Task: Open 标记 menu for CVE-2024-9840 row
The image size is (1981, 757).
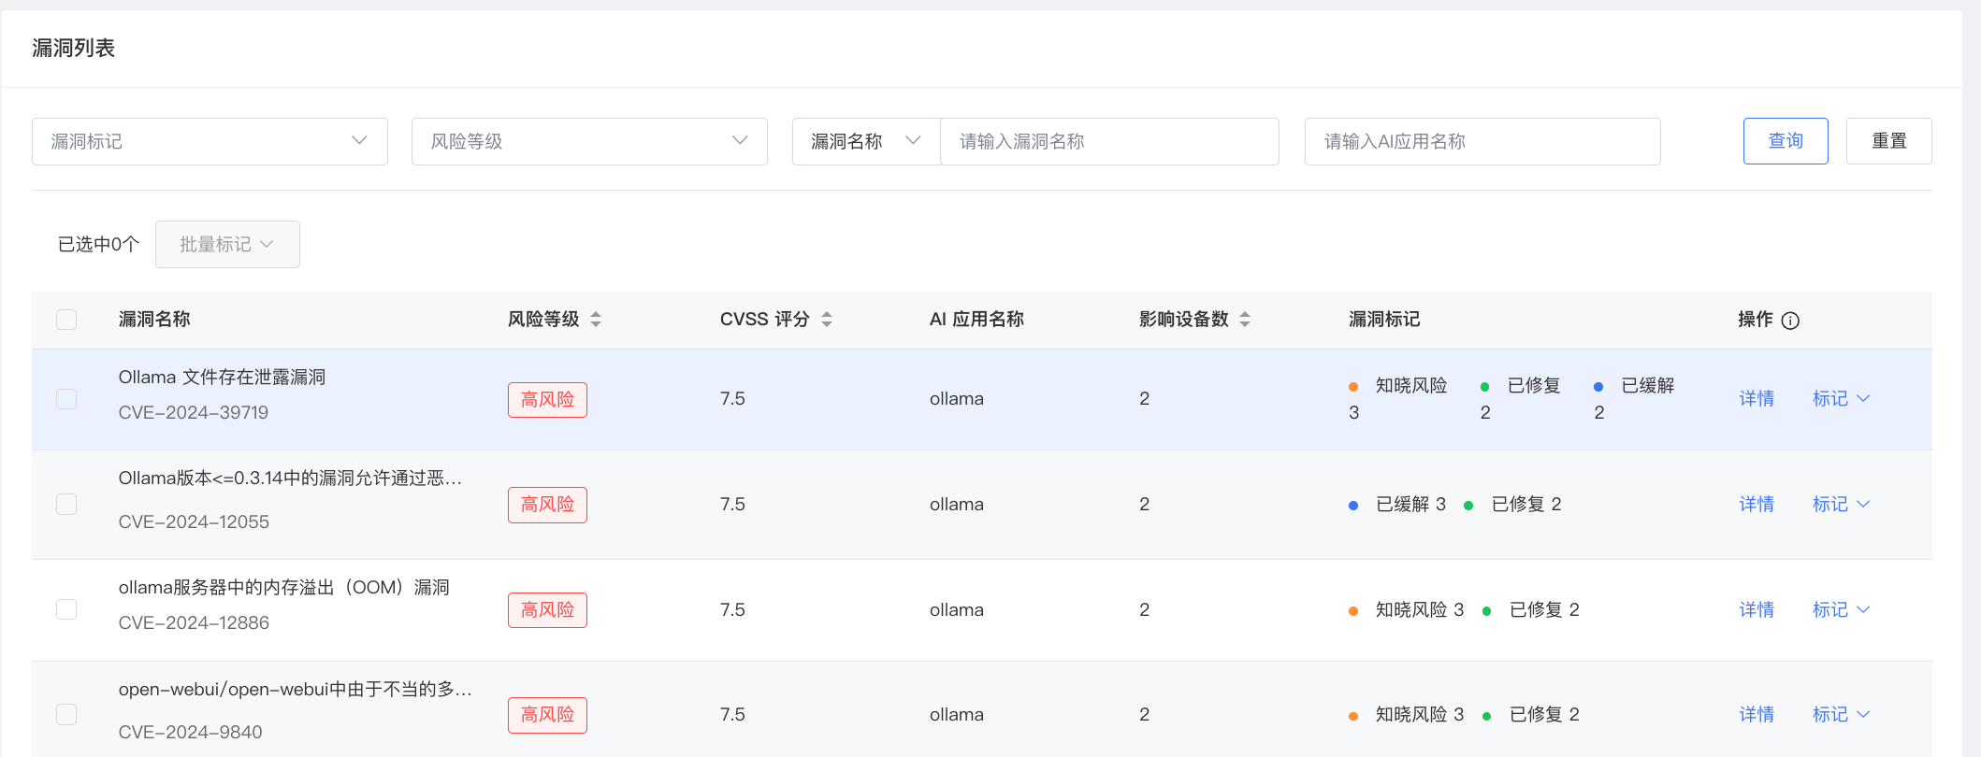Action: coord(1840,715)
